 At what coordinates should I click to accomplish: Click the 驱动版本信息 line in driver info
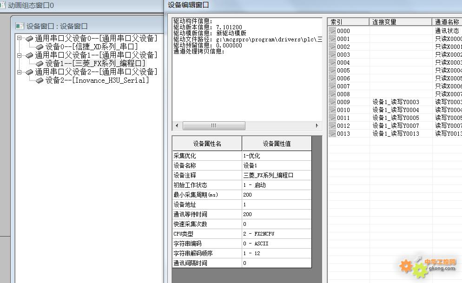coord(208,27)
